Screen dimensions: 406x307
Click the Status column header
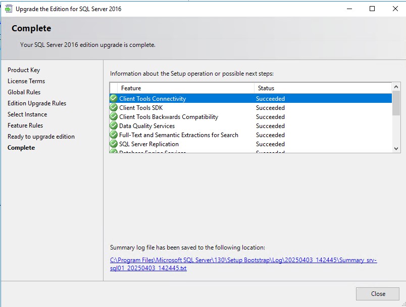pos(266,88)
